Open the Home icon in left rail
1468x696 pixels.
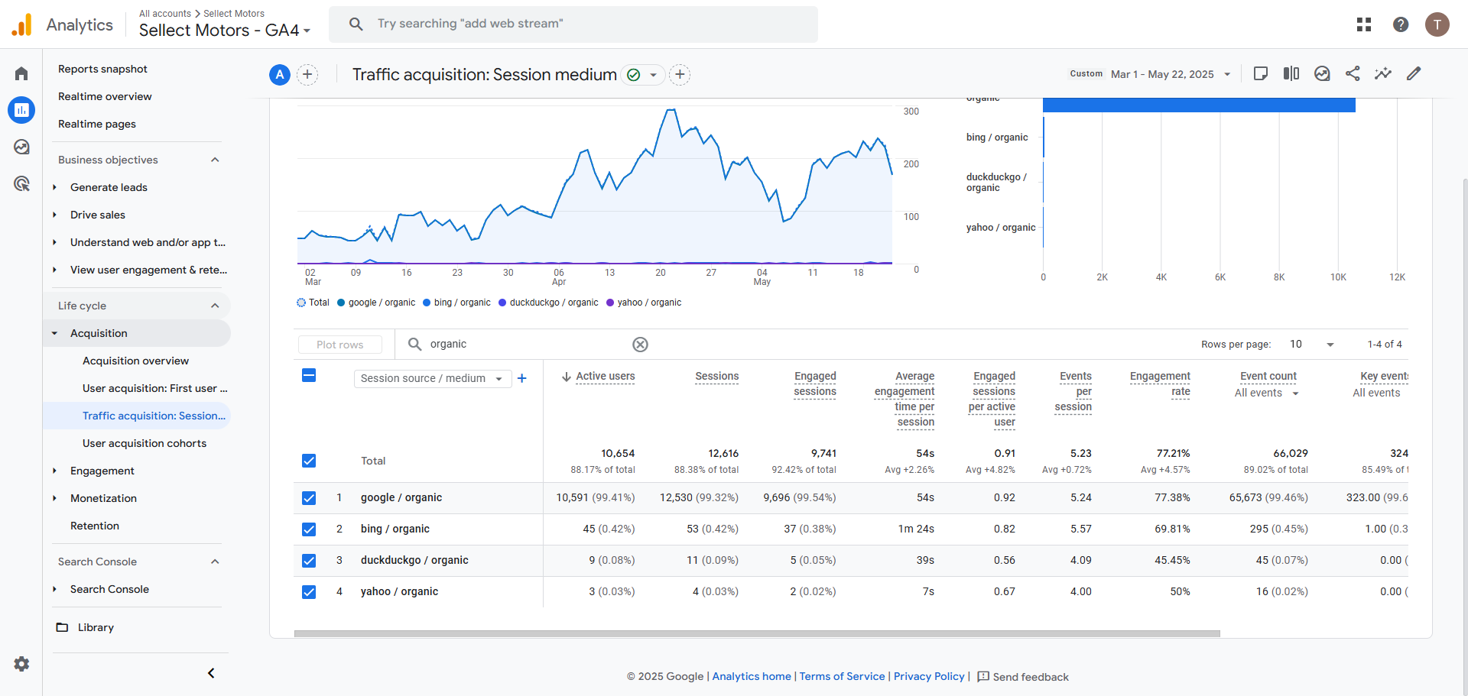coord(21,73)
